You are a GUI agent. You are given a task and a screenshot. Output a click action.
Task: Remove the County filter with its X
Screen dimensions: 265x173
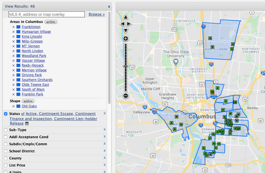coord(104,158)
